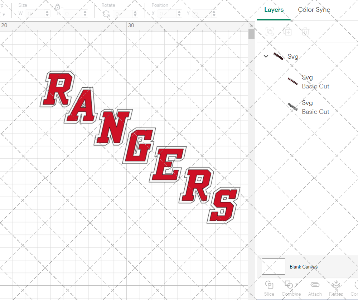Click the Delete trash icon in Layers panel
The height and width of the screenshot is (300, 358).
(x=305, y=32)
